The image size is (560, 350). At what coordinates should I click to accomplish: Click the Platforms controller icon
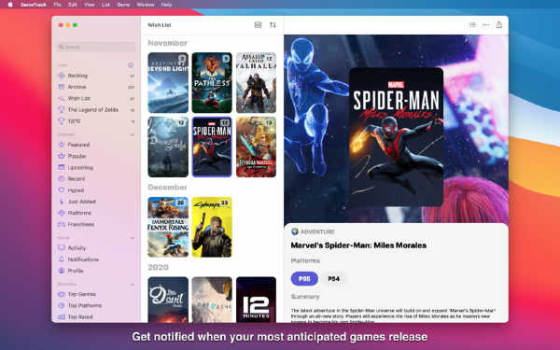pos(62,213)
